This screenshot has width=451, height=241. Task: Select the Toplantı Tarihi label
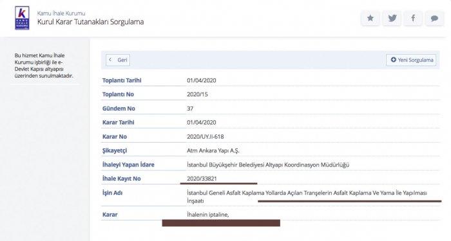[122, 80]
